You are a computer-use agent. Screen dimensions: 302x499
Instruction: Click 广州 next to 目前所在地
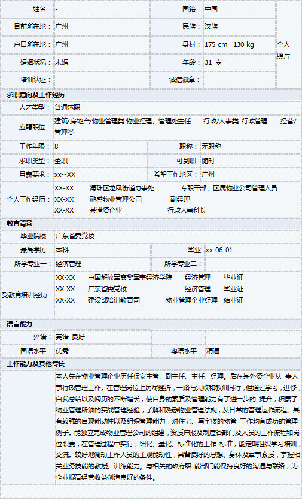click(x=61, y=26)
